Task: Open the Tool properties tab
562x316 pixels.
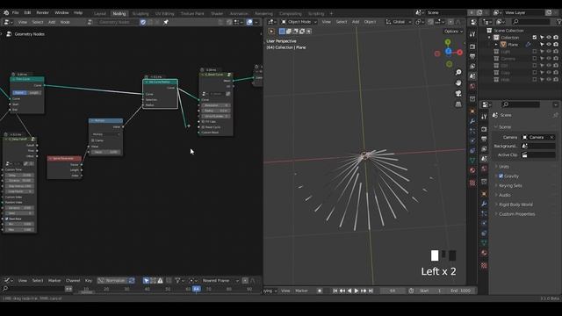Action: click(484, 117)
